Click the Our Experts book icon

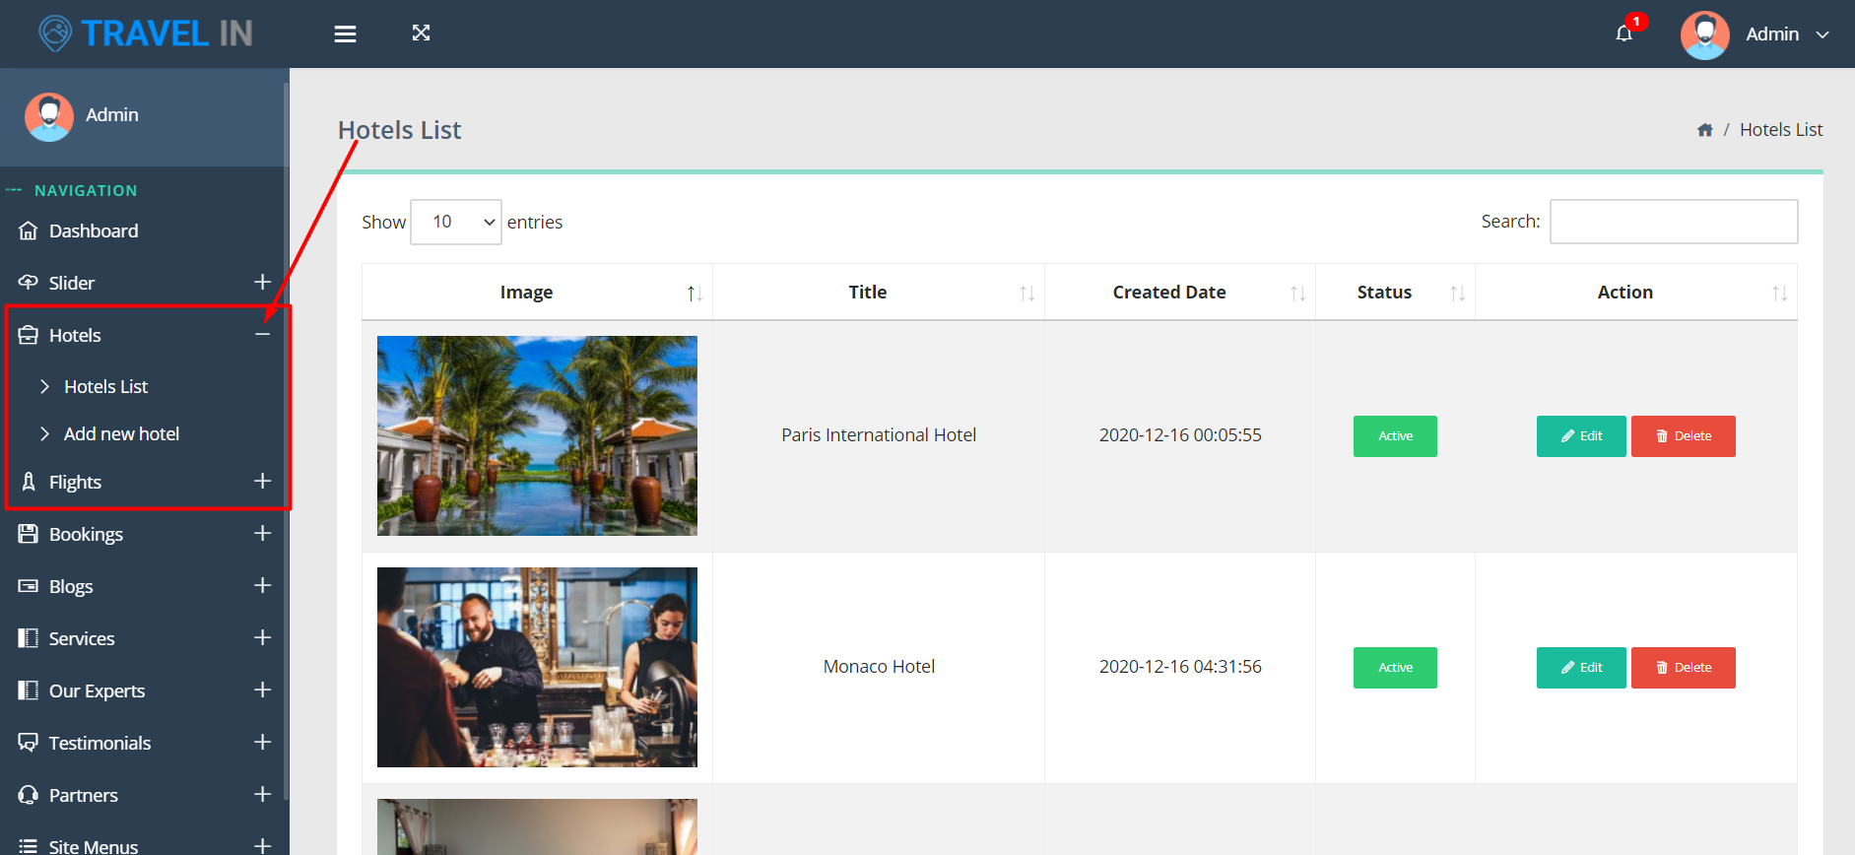point(28,691)
